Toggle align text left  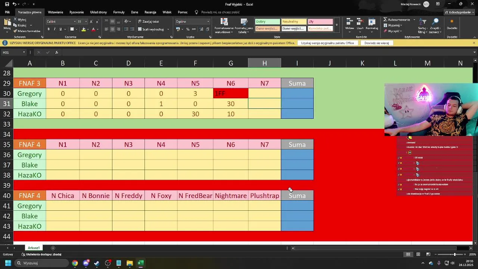pyautogui.click(x=106, y=29)
